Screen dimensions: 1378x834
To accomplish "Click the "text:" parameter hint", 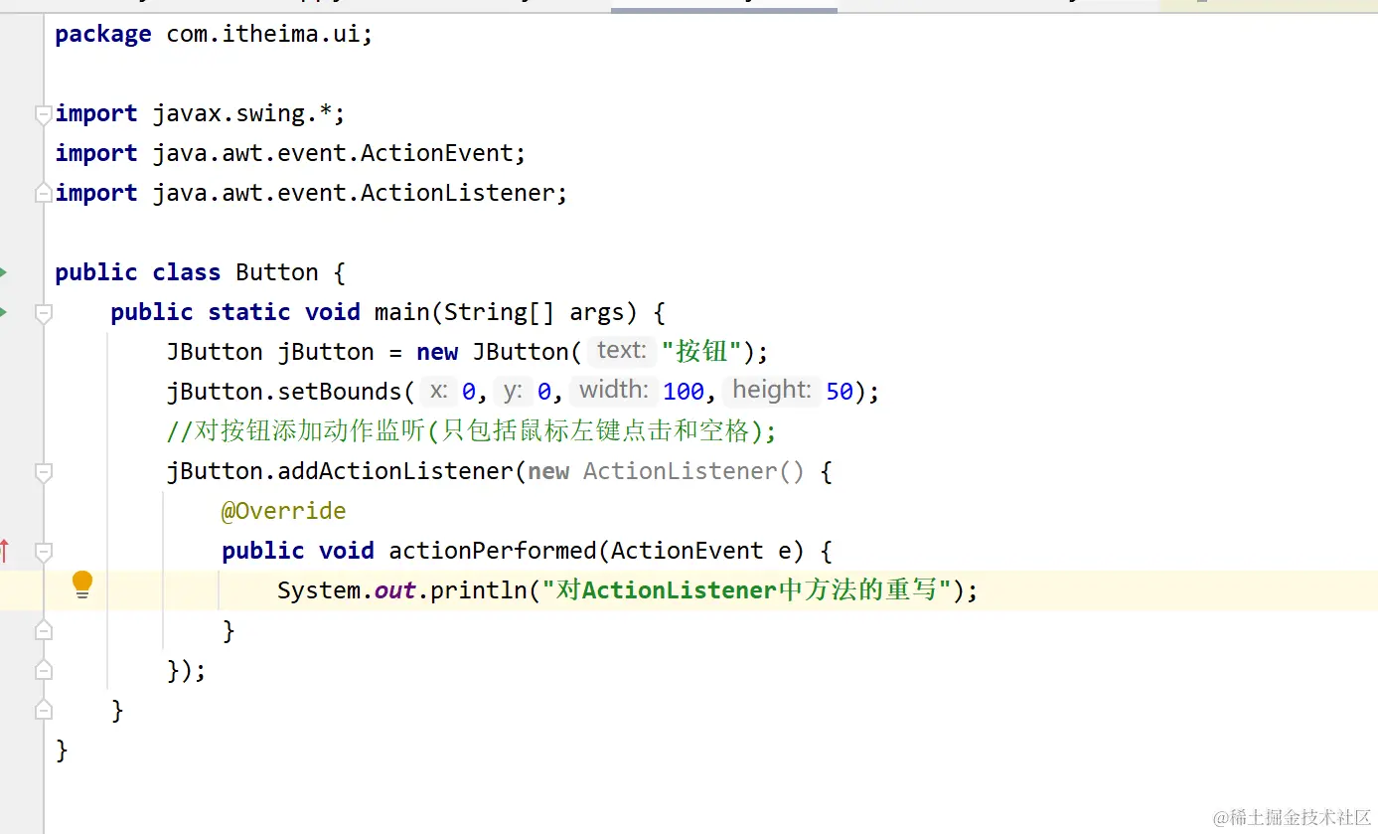I will tap(622, 351).
